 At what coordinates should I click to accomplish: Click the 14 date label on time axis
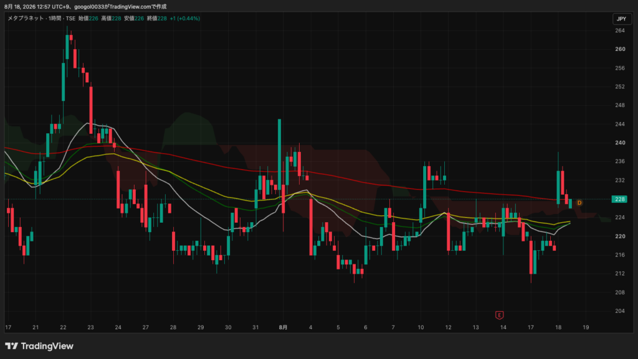tap(503, 327)
